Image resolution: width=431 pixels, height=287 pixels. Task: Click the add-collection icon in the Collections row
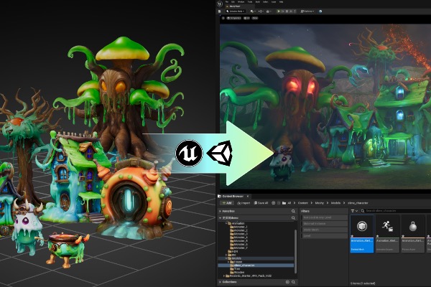[287, 282]
